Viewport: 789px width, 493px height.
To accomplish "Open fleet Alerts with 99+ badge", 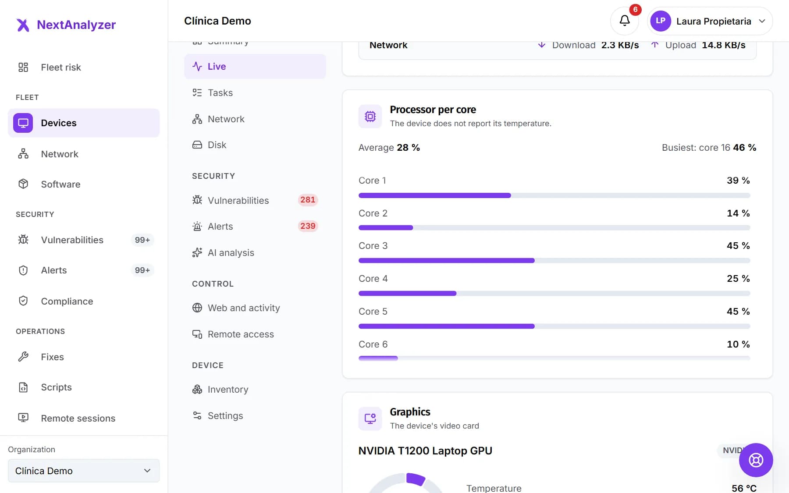I will point(84,270).
